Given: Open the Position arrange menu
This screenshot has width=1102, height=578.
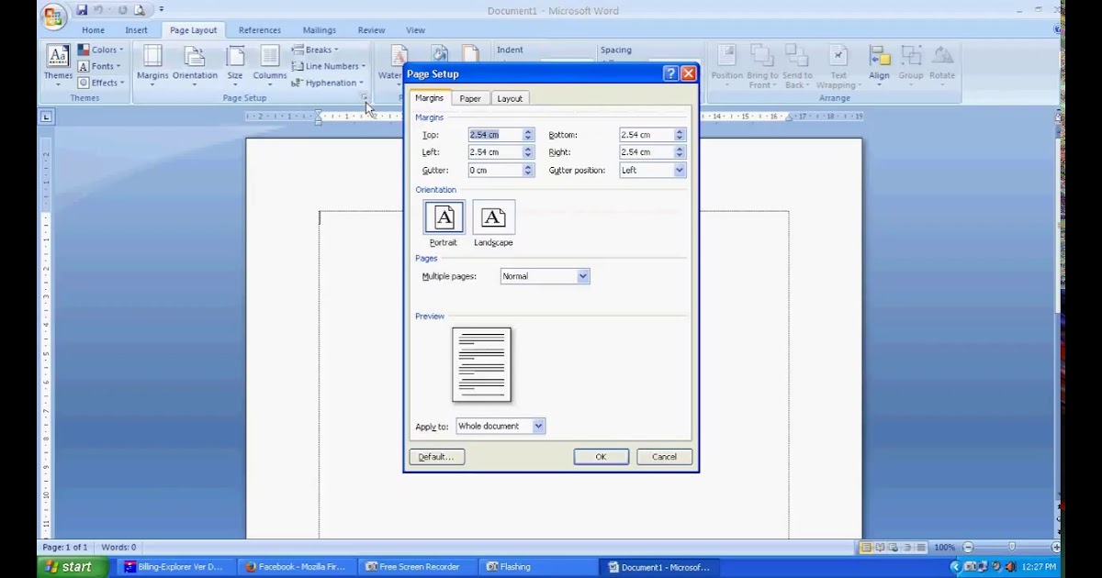Looking at the screenshot, I should coord(726,65).
